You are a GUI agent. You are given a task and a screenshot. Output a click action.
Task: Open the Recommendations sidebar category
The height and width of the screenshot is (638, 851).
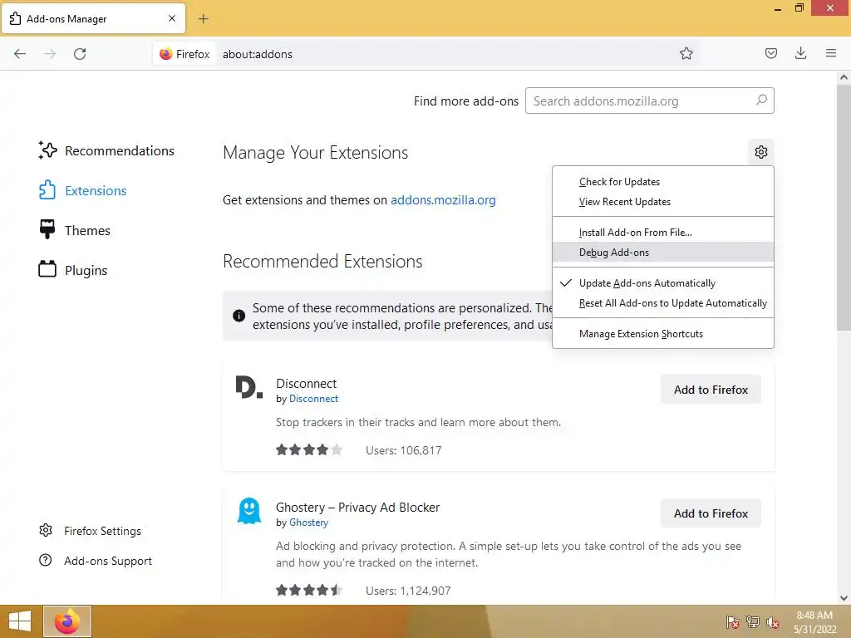pyautogui.click(x=106, y=151)
